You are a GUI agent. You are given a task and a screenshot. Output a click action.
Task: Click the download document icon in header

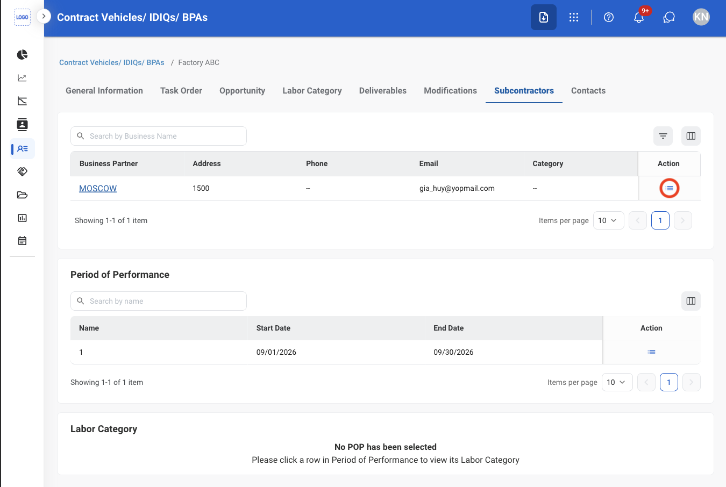tap(544, 17)
